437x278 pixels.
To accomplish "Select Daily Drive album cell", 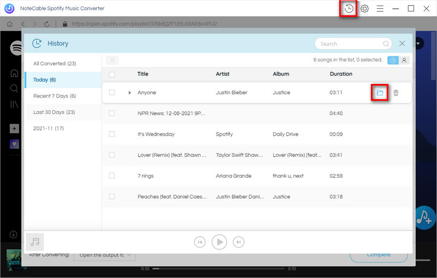I will click(x=285, y=134).
